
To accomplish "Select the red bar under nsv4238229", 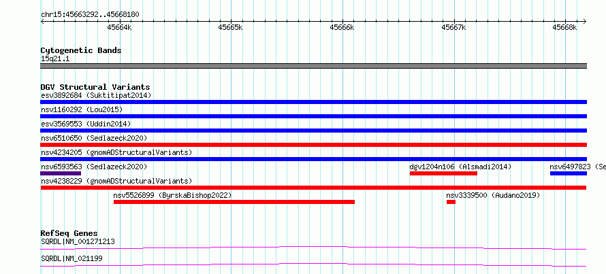I will coord(313,188).
